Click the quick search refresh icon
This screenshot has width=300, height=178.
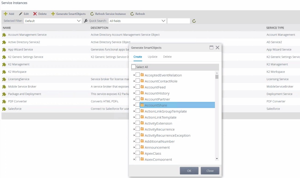pos(194,21)
